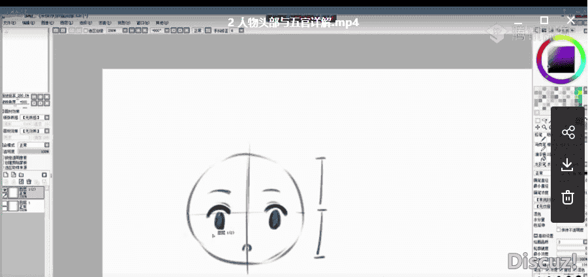Click the trash icon to delete layer
The height and width of the screenshot is (277, 588).
point(29,182)
